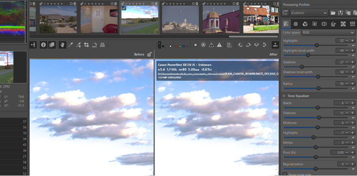Toggle the red channel preview
The width and height of the screenshot is (357, 176).
[176, 47]
